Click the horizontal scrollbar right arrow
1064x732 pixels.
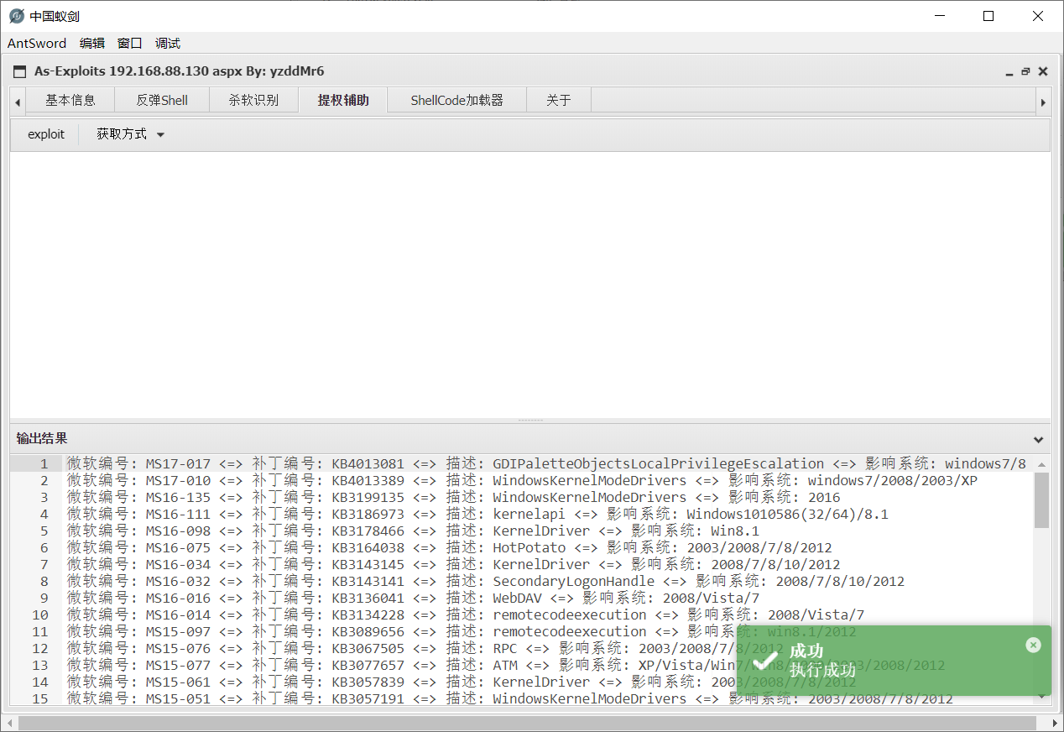[1054, 723]
